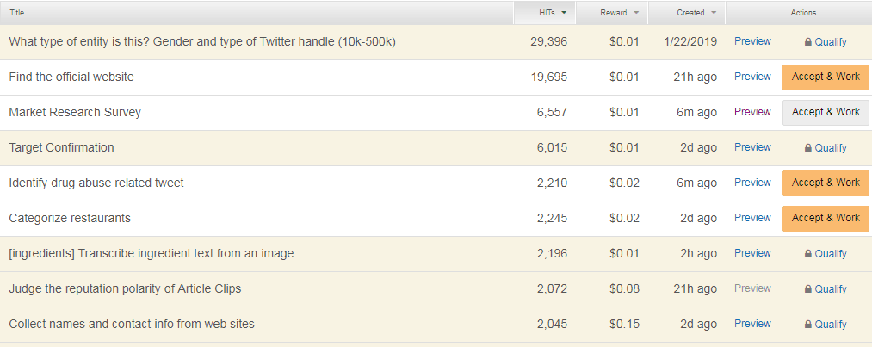
Task: Accept & Work on Find the official website
Action: tap(826, 77)
